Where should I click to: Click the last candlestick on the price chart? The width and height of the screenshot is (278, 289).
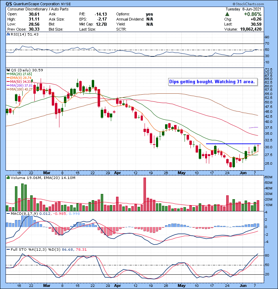point(258,148)
